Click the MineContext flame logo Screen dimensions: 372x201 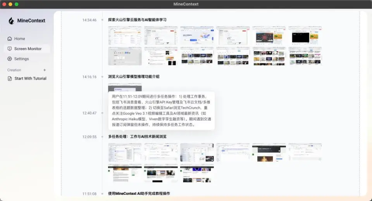(12, 20)
